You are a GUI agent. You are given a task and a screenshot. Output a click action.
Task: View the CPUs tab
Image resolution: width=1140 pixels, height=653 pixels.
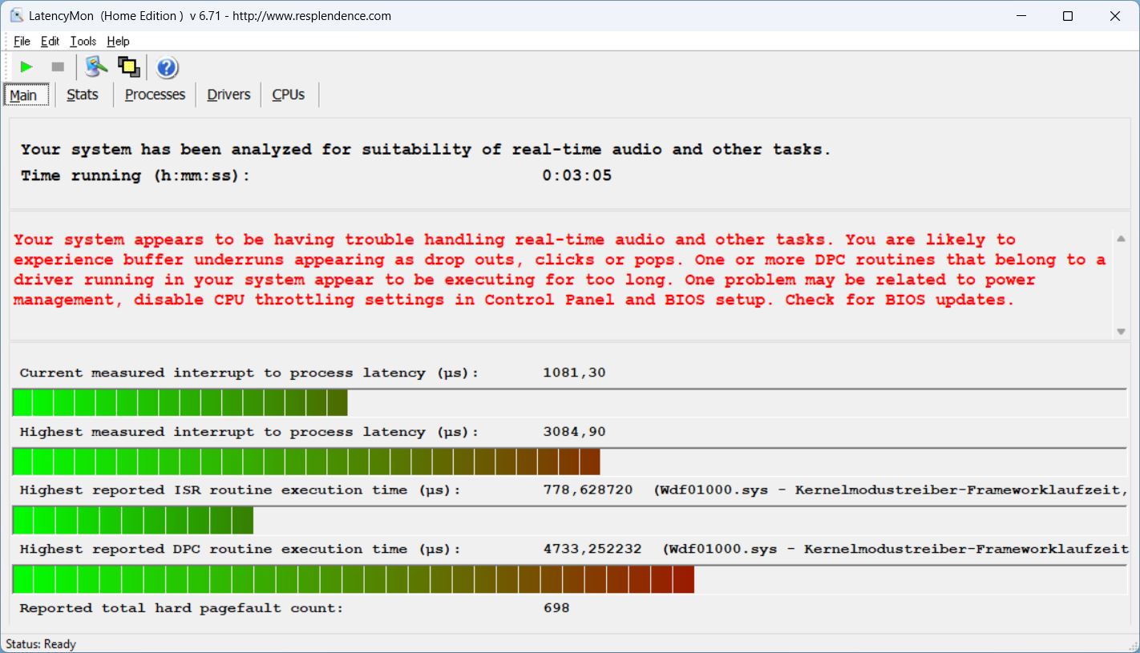(288, 95)
